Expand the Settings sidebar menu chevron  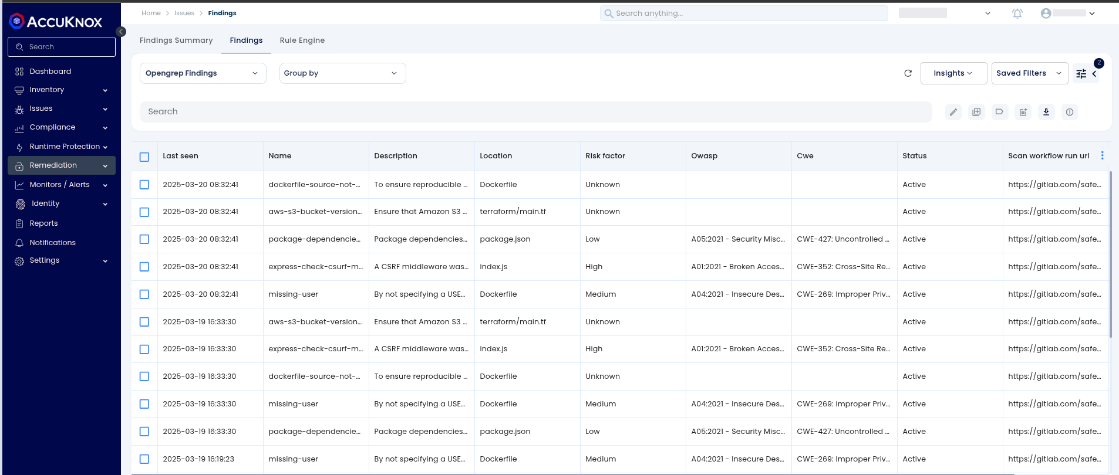pos(105,261)
